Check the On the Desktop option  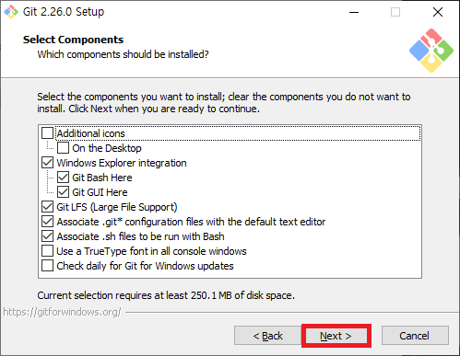point(63,148)
